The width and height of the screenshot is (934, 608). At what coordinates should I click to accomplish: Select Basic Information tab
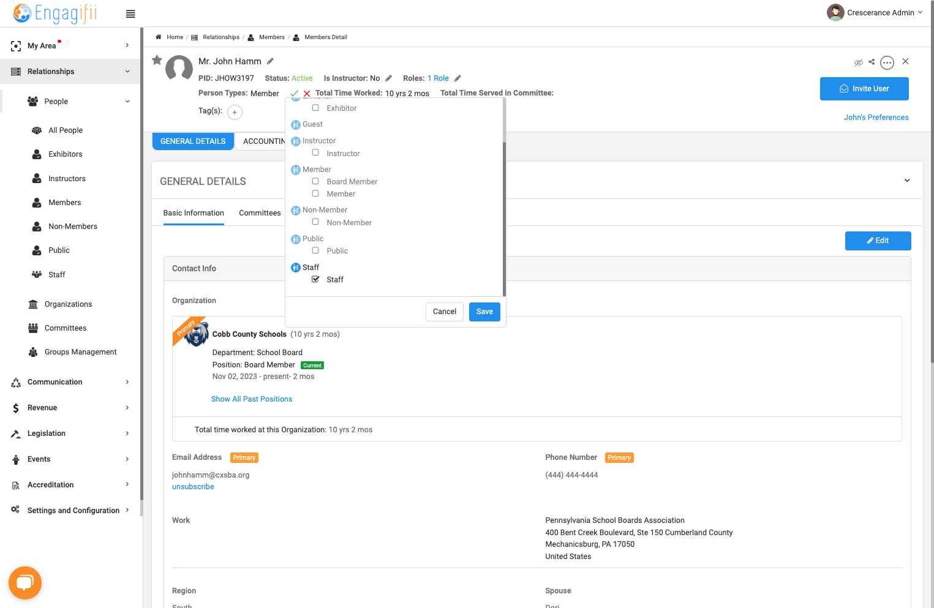pyautogui.click(x=194, y=213)
